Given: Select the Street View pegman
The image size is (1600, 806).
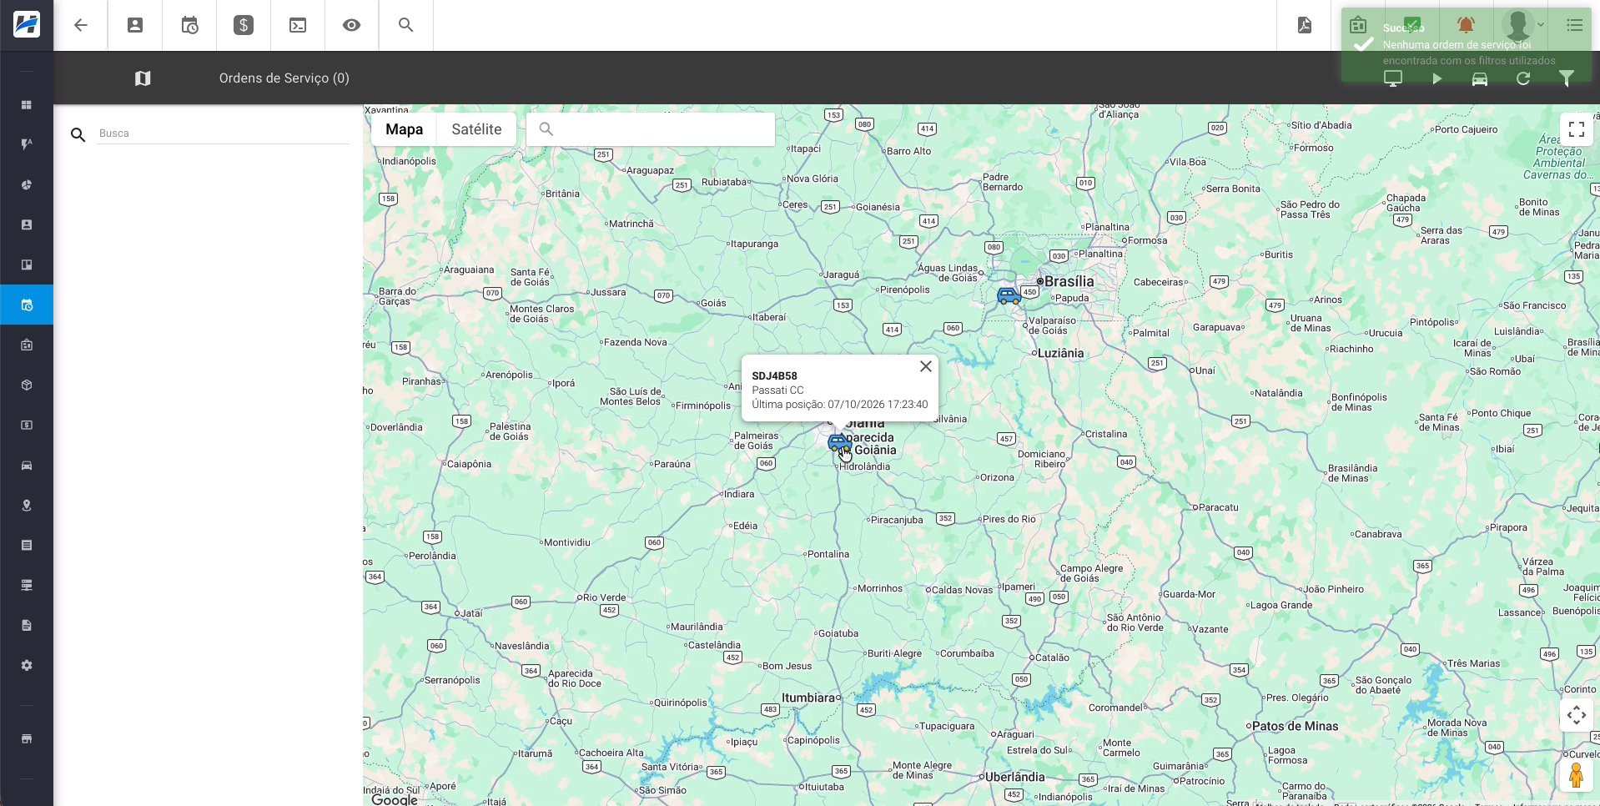Looking at the screenshot, I should [1576, 775].
